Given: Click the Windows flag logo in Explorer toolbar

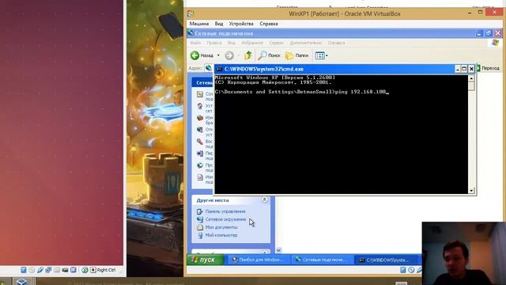Looking at the screenshot, I should coord(496,43).
